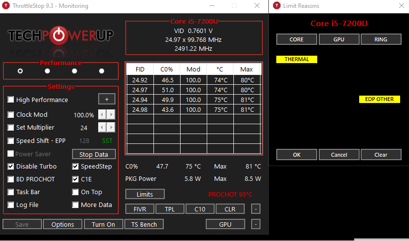Click the 51.0 C0% cell

coord(167,90)
